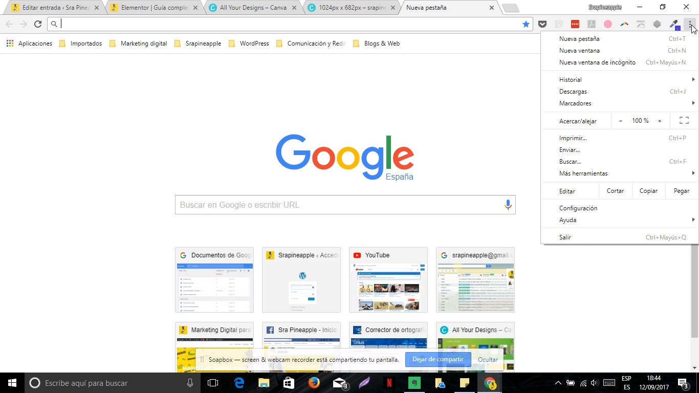
Task: Expand the Más herramientas submenu
Action: click(x=620, y=173)
